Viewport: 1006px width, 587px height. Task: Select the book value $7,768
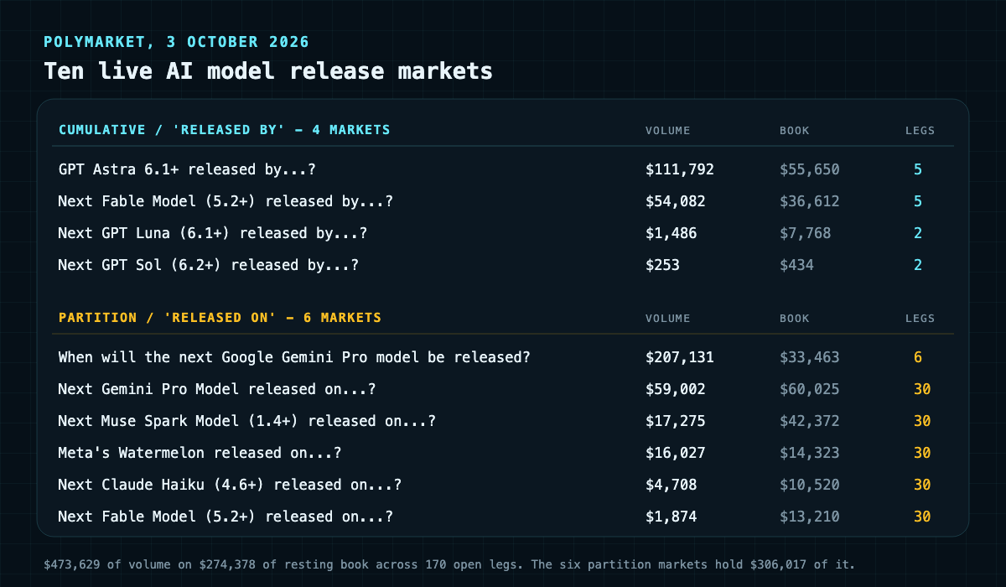[x=806, y=233]
